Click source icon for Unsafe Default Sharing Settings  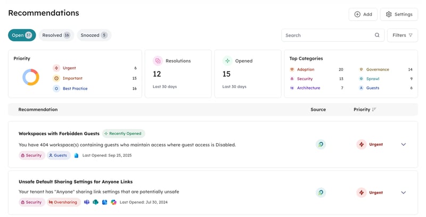[x=321, y=193]
